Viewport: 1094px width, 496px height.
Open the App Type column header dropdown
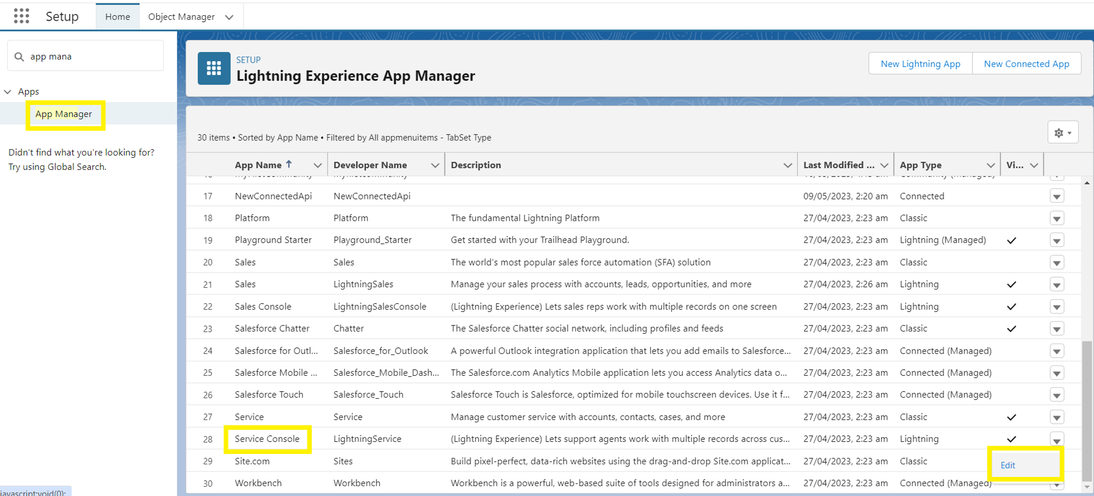coord(990,165)
